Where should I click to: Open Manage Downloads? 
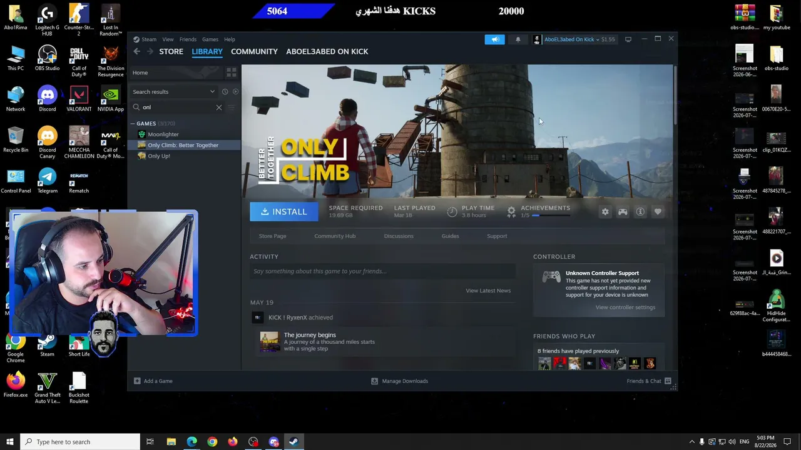click(x=399, y=381)
